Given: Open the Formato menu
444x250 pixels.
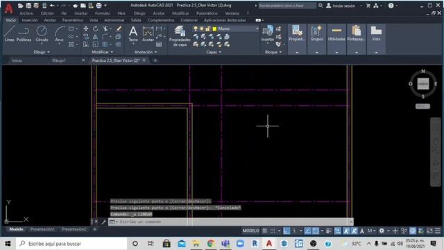Looking at the screenshot, I should 103,13.
